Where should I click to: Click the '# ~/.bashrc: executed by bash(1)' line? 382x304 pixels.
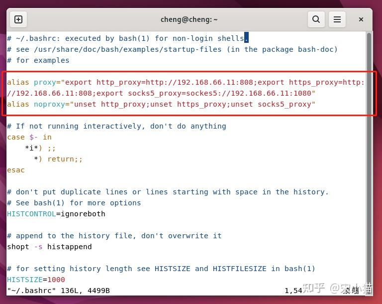point(128,38)
